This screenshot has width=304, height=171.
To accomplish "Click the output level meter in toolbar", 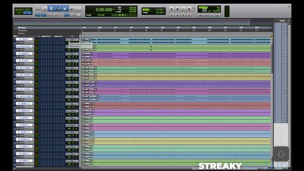I will tap(227, 11).
